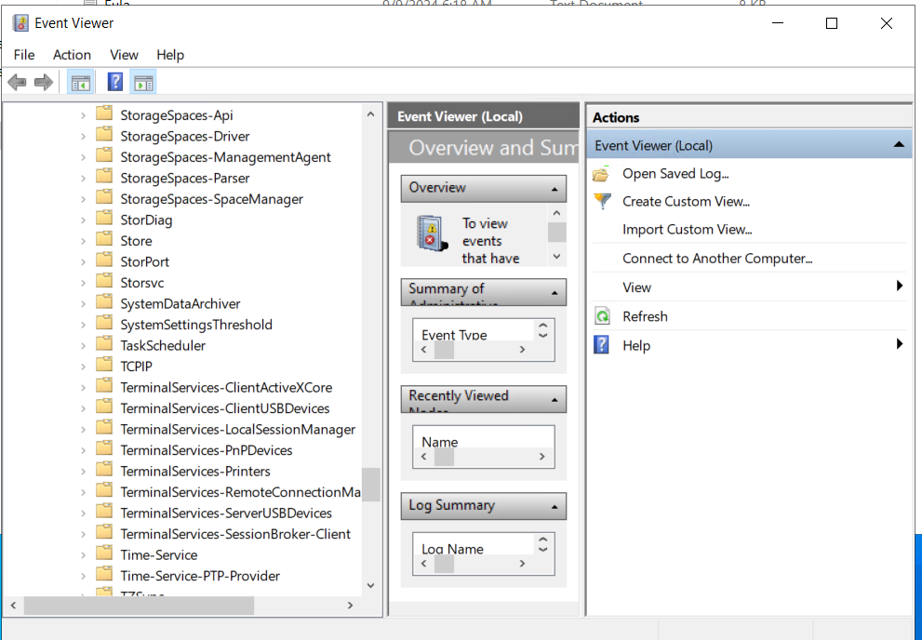Viewport: 922px width, 640px height.
Task: Click the Storsvc folder icon
Action: 104,282
